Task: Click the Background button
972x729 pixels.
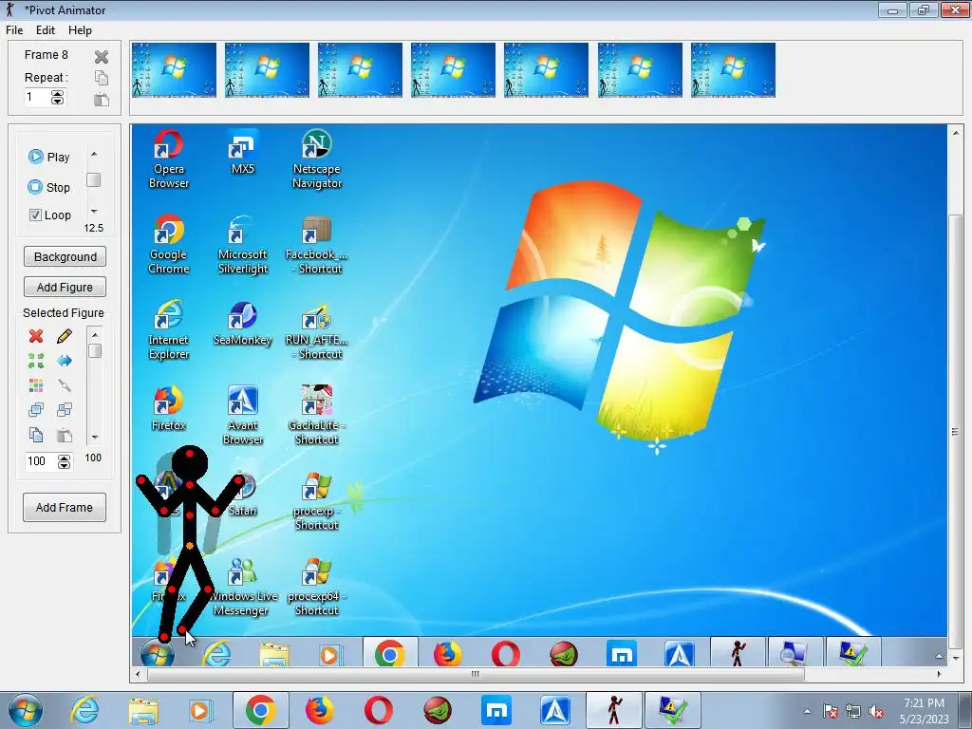Action: tap(65, 256)
